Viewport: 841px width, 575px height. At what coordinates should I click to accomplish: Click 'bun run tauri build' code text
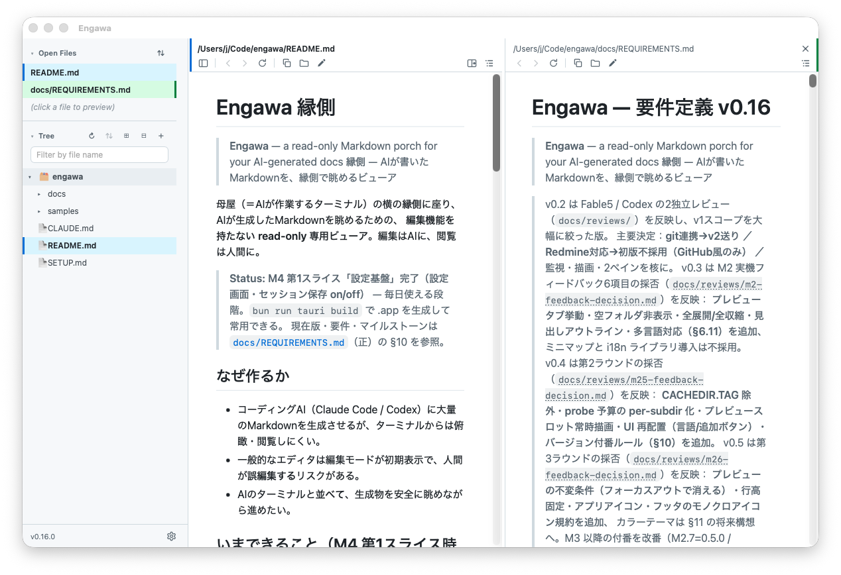coord(305,311)
